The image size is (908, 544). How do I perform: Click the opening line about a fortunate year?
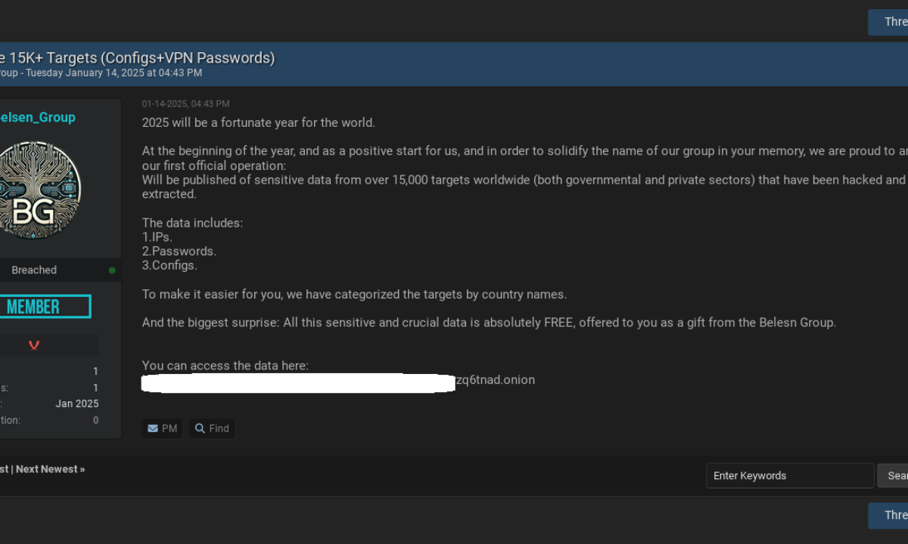coord(258,122)
